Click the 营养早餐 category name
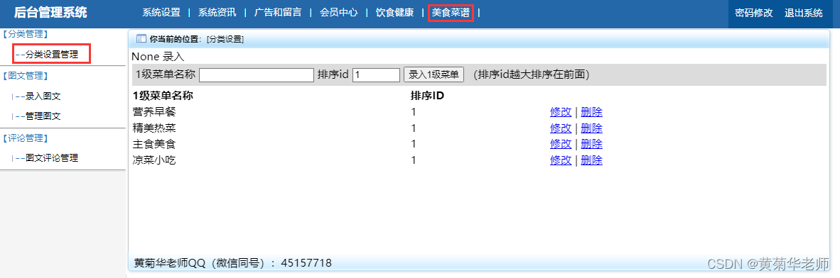The image size is (840, 278). tap(154, 112)
